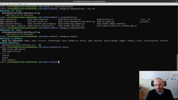Click the 'ls dcim/migrations/' command
The height and width of the screenshot is (100, 178).
coord(68,17)
